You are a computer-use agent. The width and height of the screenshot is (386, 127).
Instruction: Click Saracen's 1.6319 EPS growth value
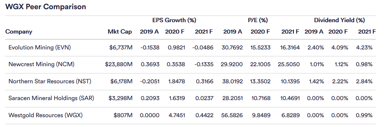pyautogui.click(x=176, y=98)
